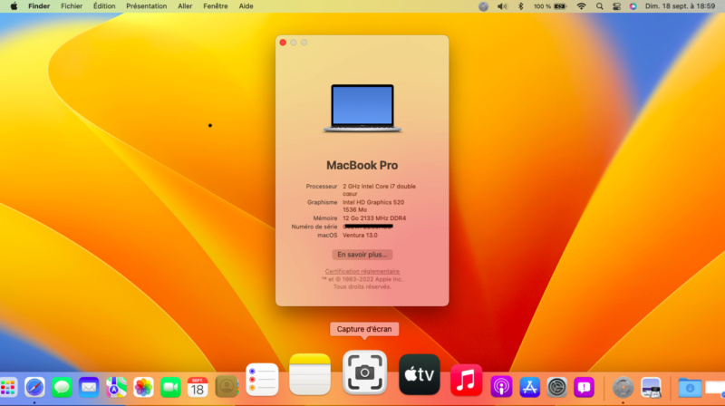Open the Wi-Fi menu bar icon
This screenshot has width=725, height=406.
(581, 6)
